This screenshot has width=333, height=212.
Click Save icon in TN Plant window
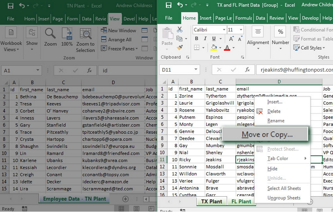tap(10, 6)
